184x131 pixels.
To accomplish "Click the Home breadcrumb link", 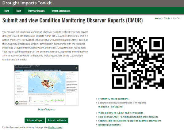I will (x=158, y=18).
